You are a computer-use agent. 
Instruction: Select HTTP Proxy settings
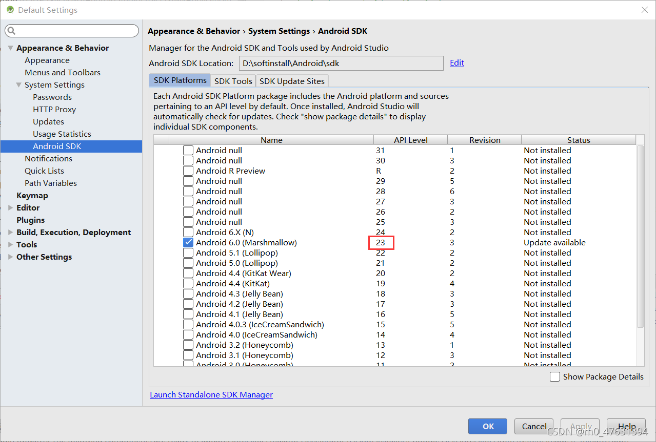coord(54,110)
